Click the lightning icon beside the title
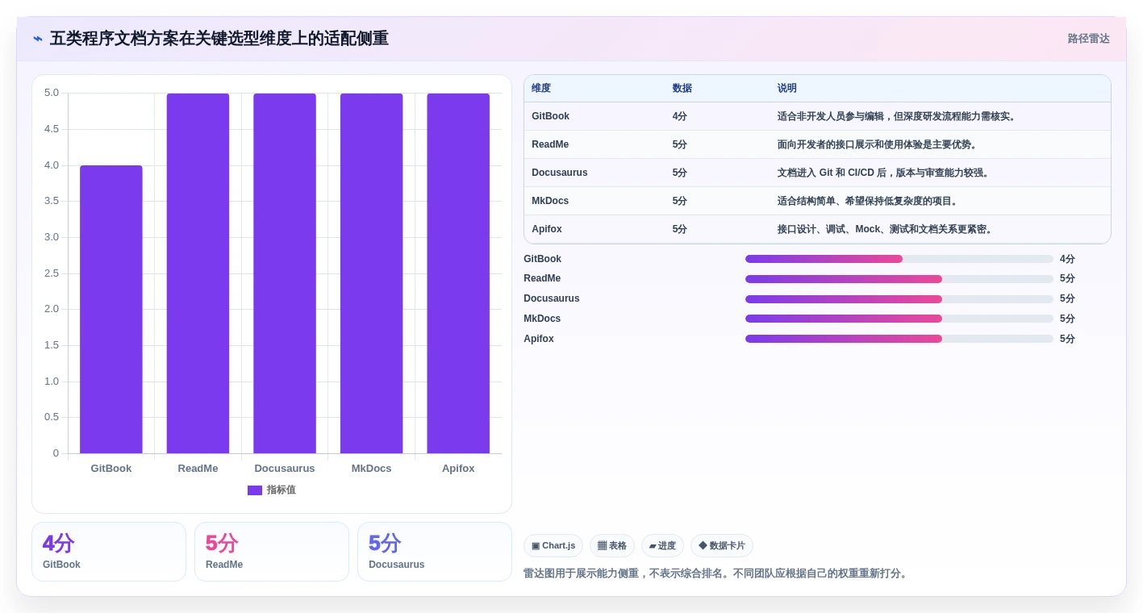This screenshot has height=613, width=1143. click(x=38, y=39)
